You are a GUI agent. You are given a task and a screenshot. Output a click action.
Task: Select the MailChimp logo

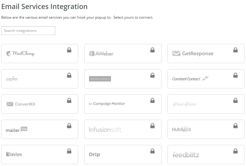point(20,54)
